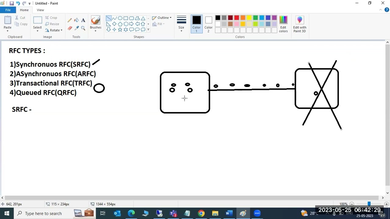Zoom in with the plus button
This screenshot has width=390, height=219.
pyautogui.click(x=386, y=204)
